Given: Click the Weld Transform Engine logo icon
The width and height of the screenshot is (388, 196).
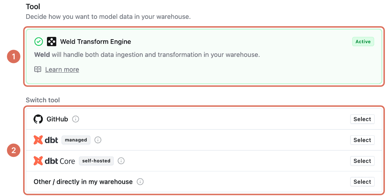Looking at the screenshot, I should (52, 42).
